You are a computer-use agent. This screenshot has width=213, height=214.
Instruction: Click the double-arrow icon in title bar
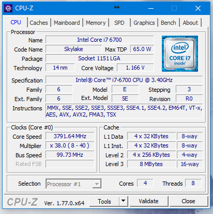click(117, 7)
